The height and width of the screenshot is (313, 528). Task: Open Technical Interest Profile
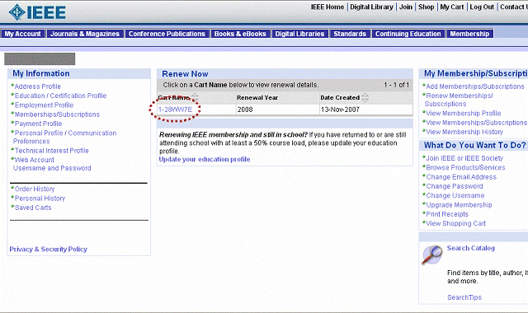(x=51, y=151)
